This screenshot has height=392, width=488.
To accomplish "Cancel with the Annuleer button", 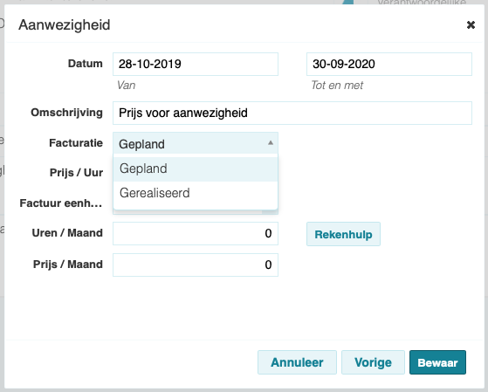I will click(297, 362).
